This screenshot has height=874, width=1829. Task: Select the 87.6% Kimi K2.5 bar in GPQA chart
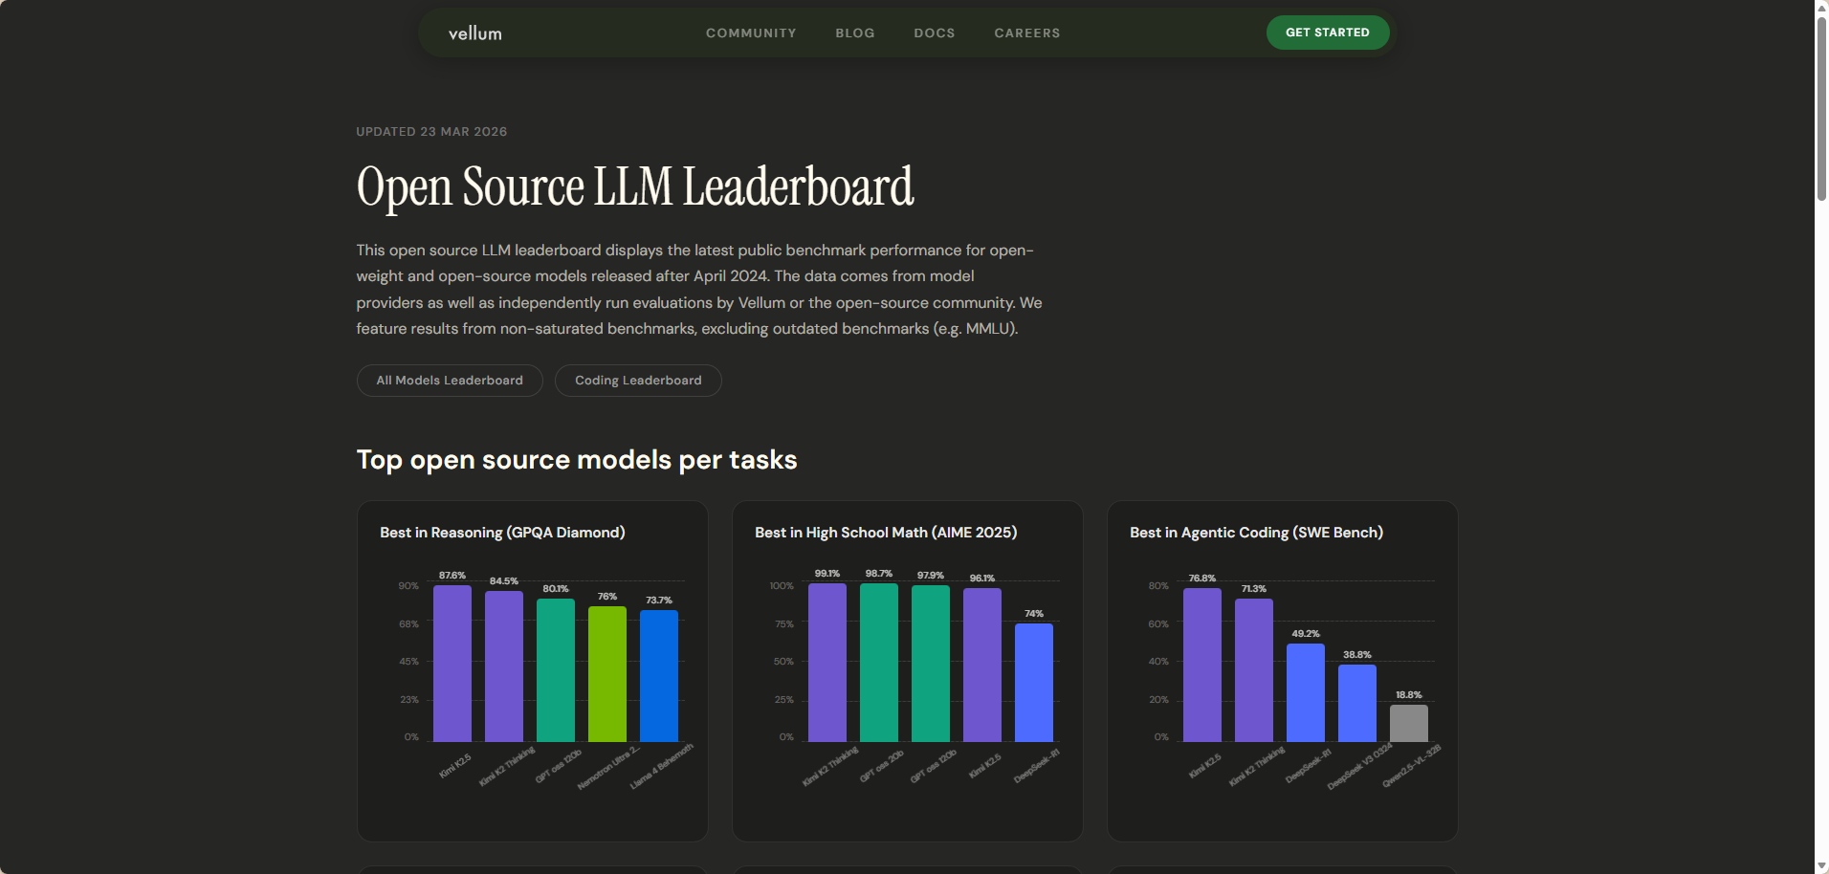pyautogui.click(x=452, y=664)
